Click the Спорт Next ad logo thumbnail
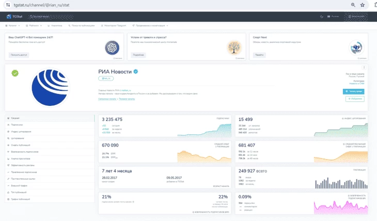 [356, 48]
